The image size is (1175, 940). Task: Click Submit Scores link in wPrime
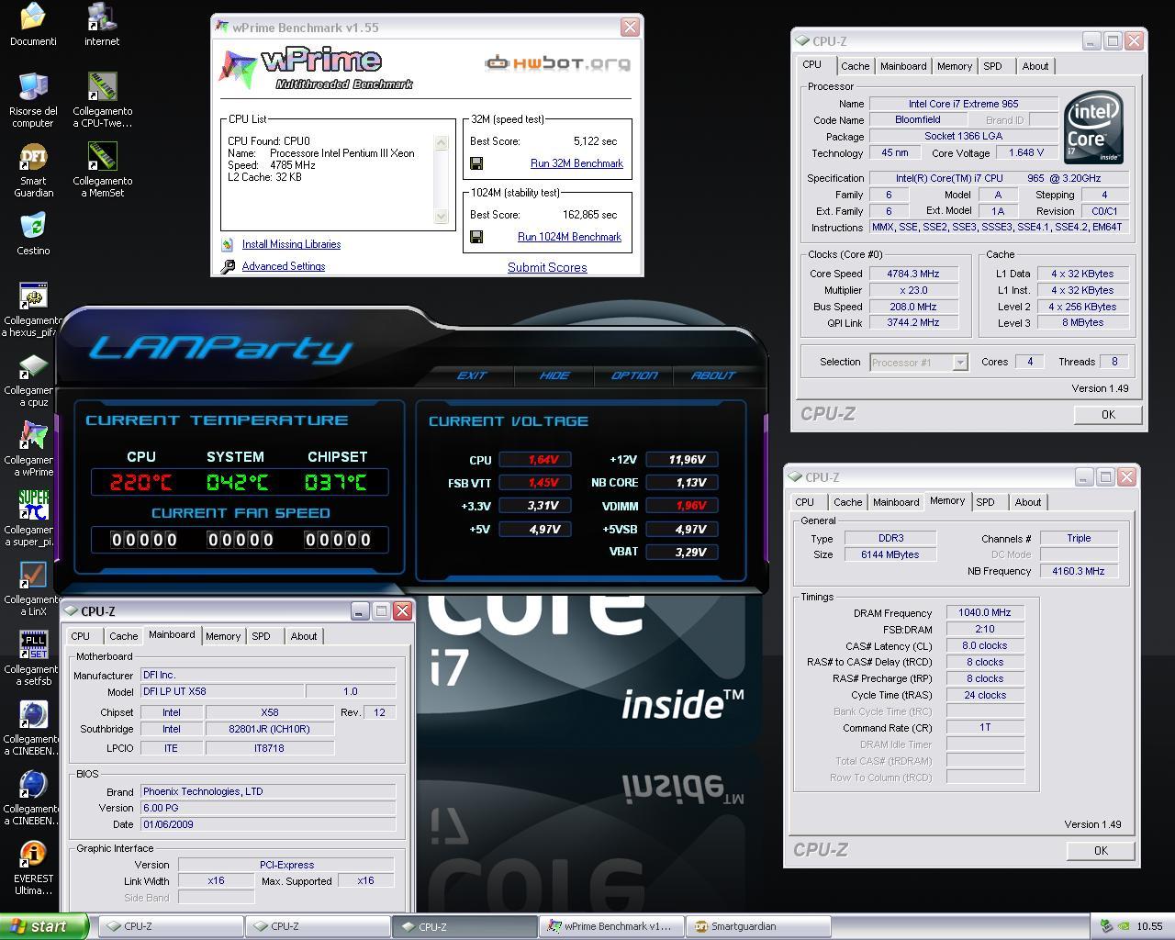547,267
